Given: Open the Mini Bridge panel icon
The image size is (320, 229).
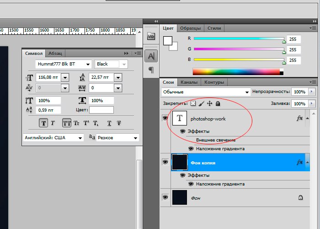Looking at the screenshot, I should pyautogui.click(x=151, y=36).
